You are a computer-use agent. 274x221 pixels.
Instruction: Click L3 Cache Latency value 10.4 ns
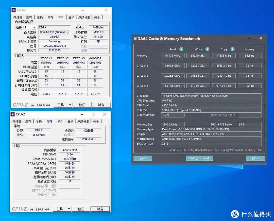250,86
